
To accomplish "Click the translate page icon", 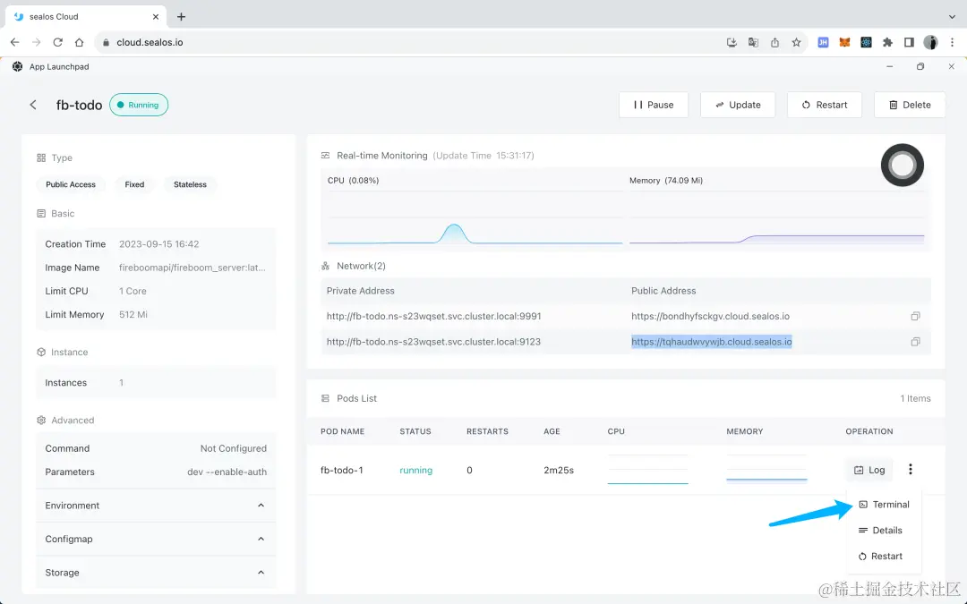I will point(753,43).
